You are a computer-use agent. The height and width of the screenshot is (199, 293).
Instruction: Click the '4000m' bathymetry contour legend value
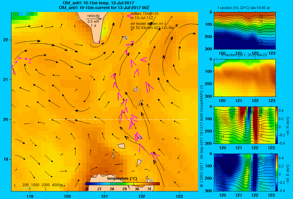coord(57,185)
